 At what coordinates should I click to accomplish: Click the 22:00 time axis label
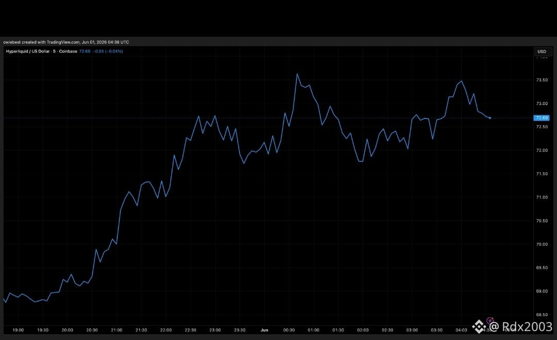(x=166, y=330)
